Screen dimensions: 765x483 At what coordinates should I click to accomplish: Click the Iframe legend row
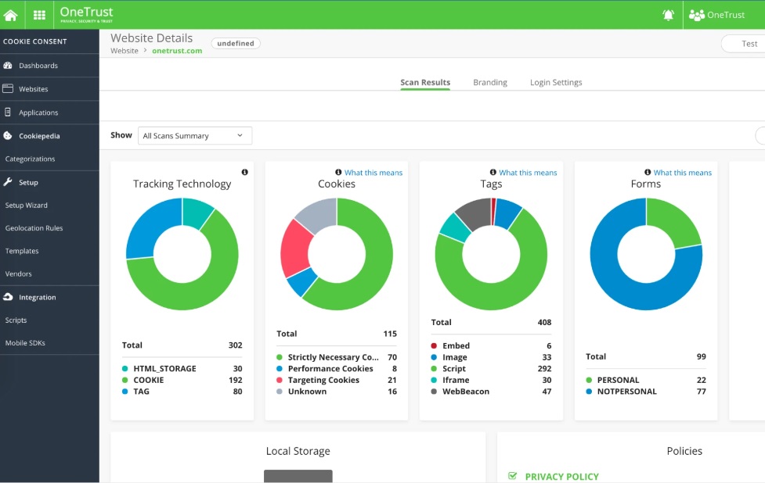click(491, 380)
